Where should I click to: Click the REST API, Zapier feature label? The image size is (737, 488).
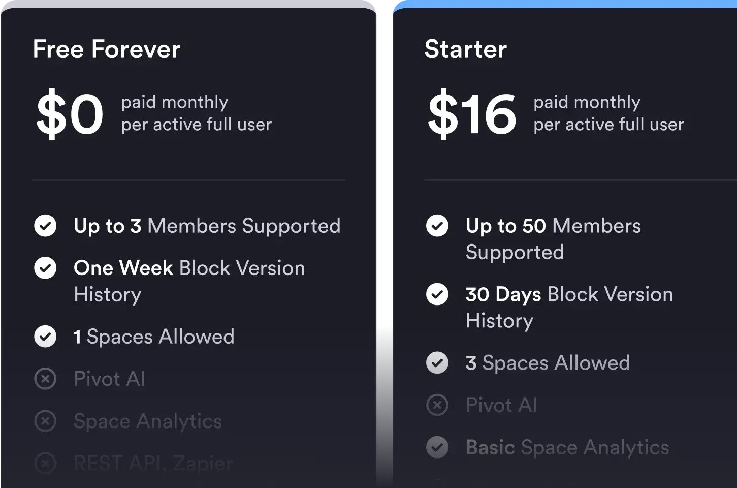pos(153,463)
